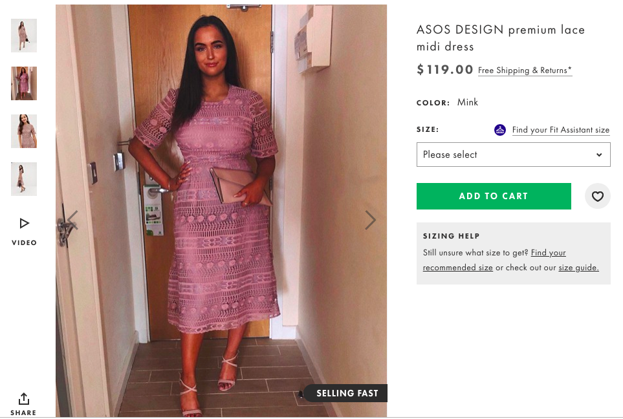Click Find your recommended size link
623x419 pixels.
coord(494,260)
